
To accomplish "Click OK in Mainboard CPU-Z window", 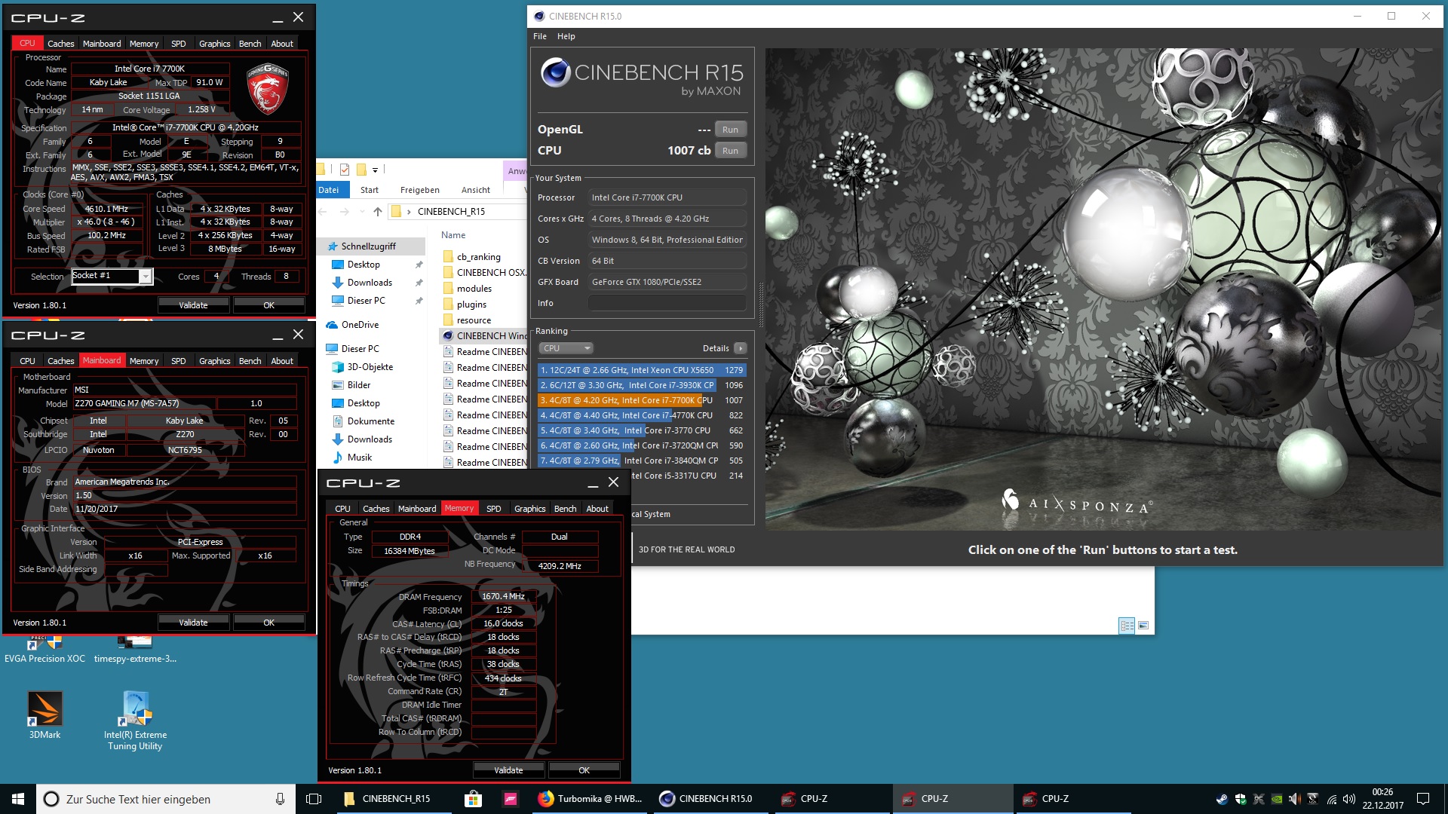I will tap(268, 623).
